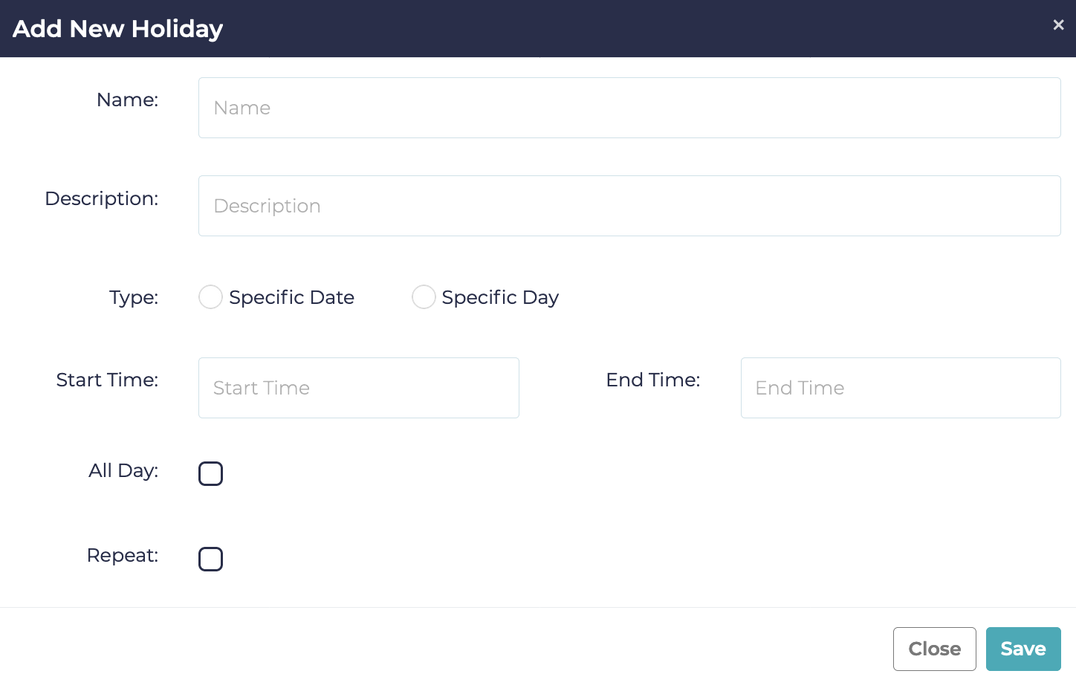Enable the All Day checkbox

point(211,473)
